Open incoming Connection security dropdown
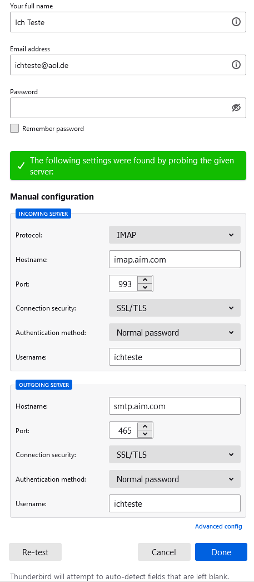 click(175, 308)
